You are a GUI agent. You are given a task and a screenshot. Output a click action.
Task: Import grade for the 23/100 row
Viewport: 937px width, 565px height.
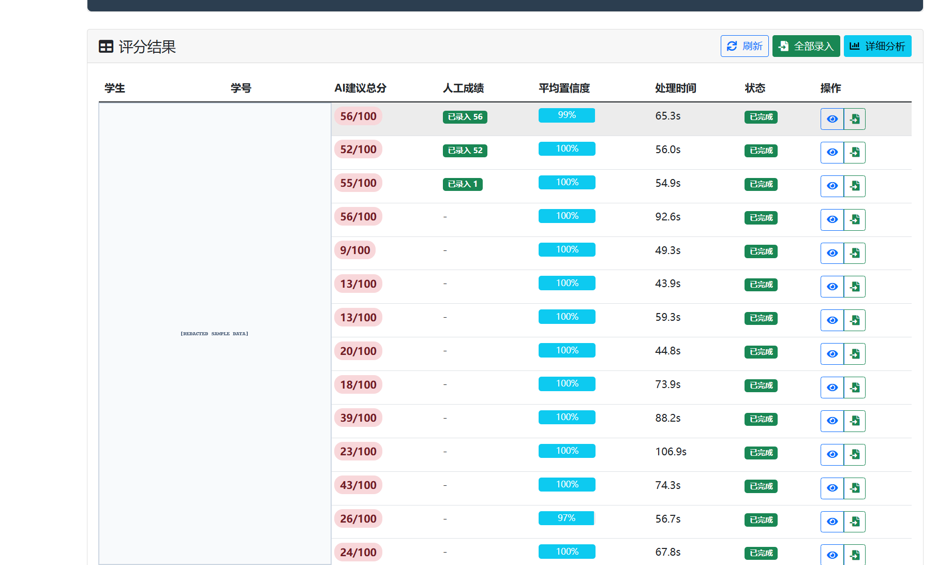855,455
